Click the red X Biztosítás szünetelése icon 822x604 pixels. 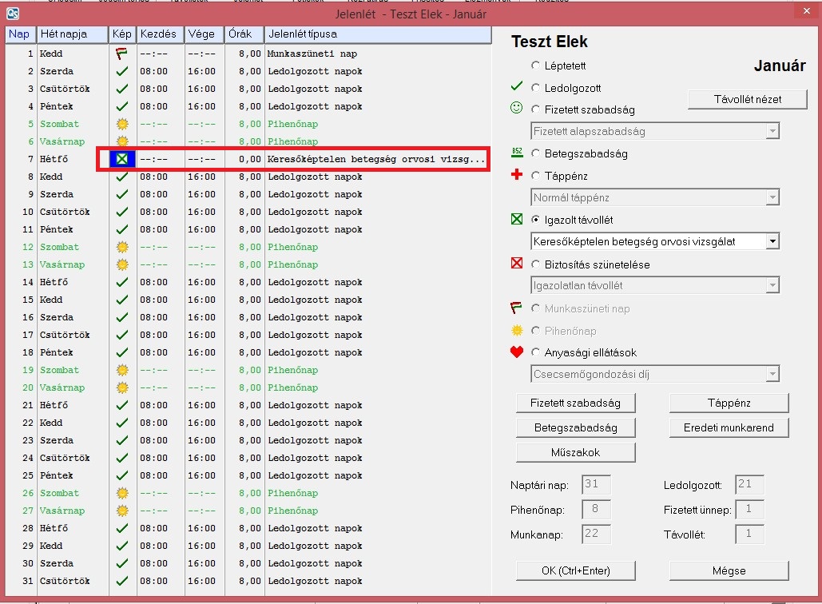517,264
